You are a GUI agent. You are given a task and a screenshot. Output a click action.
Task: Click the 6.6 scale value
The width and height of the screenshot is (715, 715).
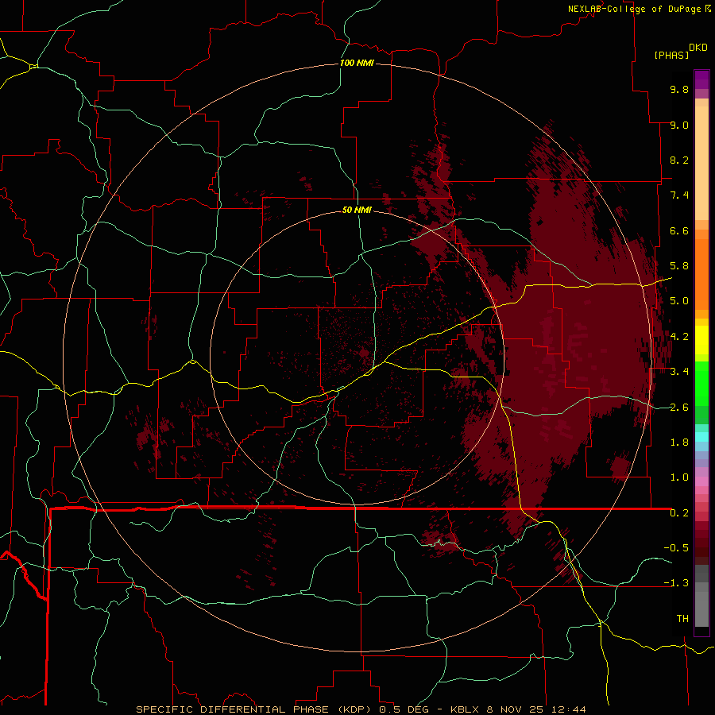(x=679, y=230)
